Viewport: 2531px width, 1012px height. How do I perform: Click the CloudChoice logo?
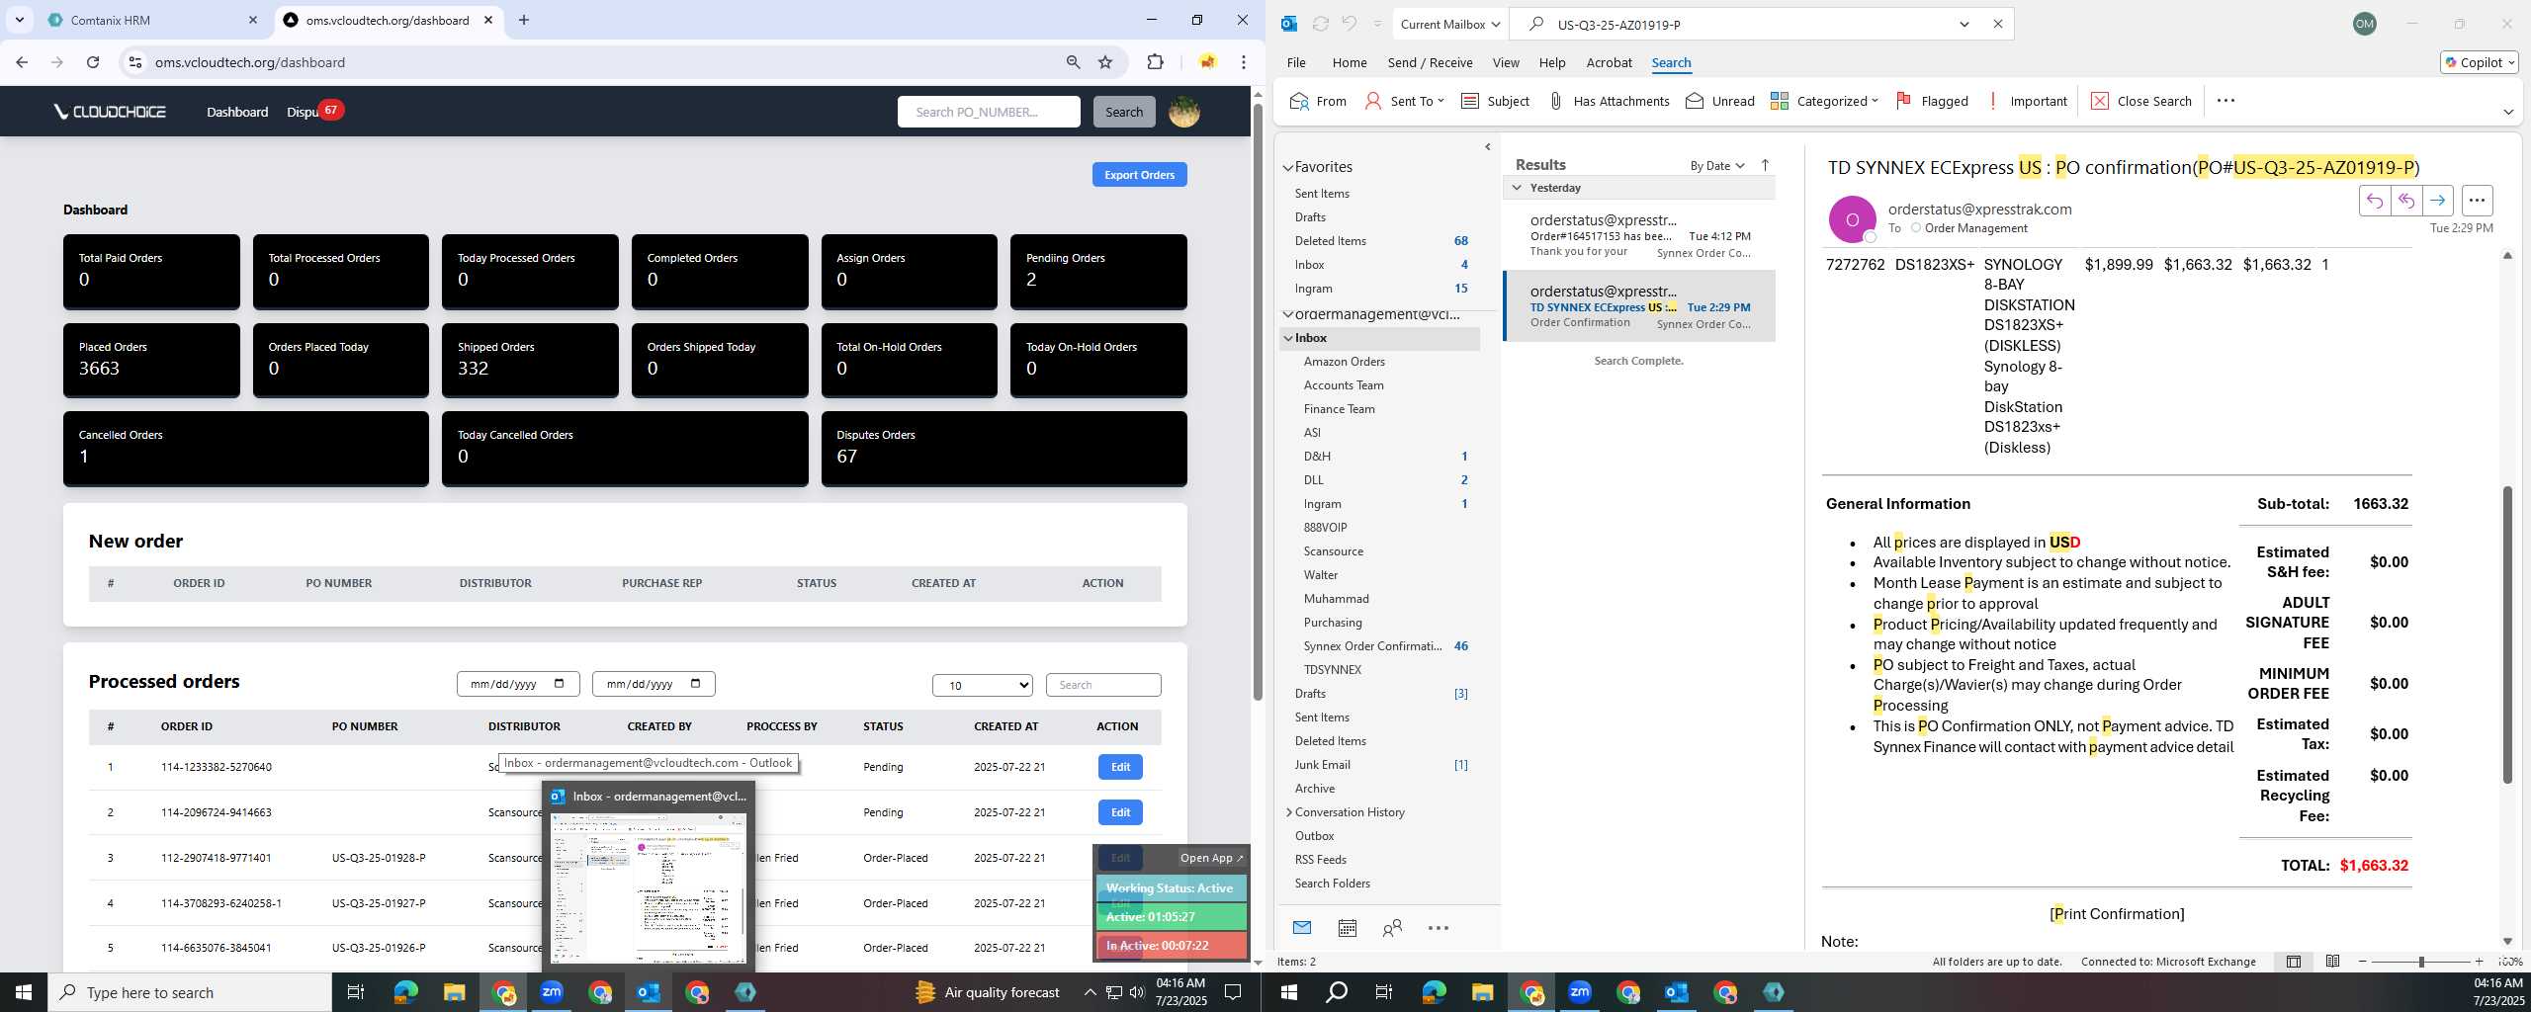click(111, 112)
